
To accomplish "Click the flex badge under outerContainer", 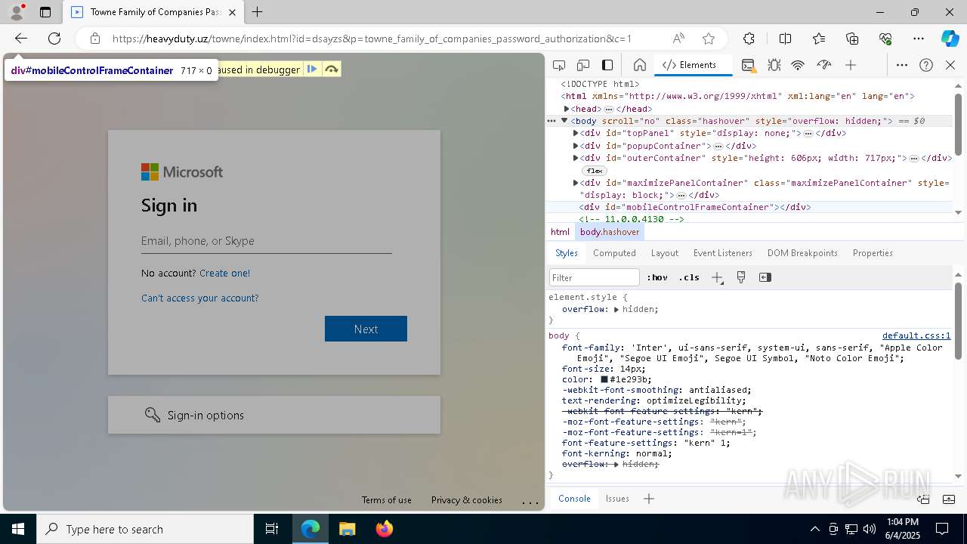I will pos(595,171).
